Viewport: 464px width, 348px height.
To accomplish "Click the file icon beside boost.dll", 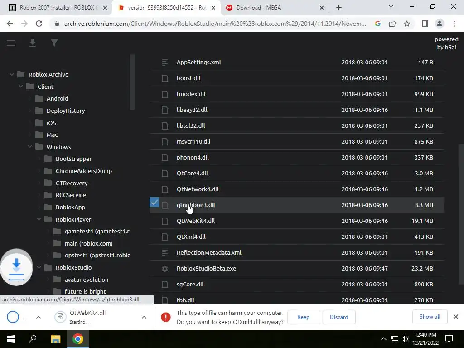I will (x=165, y=78).
